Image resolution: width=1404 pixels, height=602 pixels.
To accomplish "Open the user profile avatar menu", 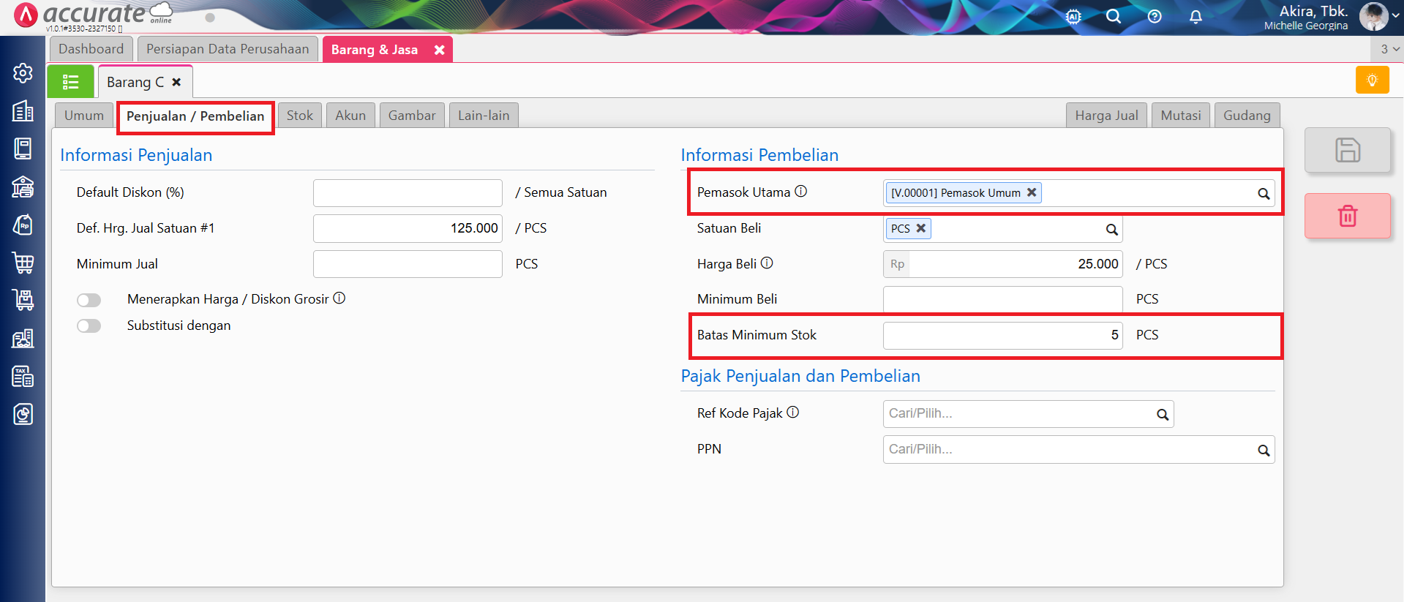I will coord(1373,17).
